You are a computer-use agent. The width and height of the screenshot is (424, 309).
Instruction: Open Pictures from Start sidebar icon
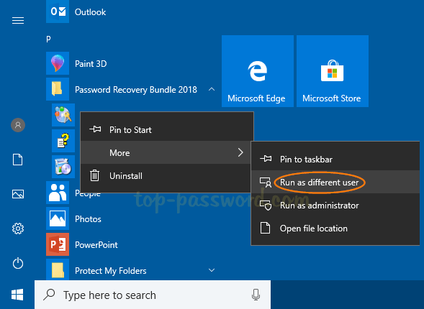click(18, 194)
